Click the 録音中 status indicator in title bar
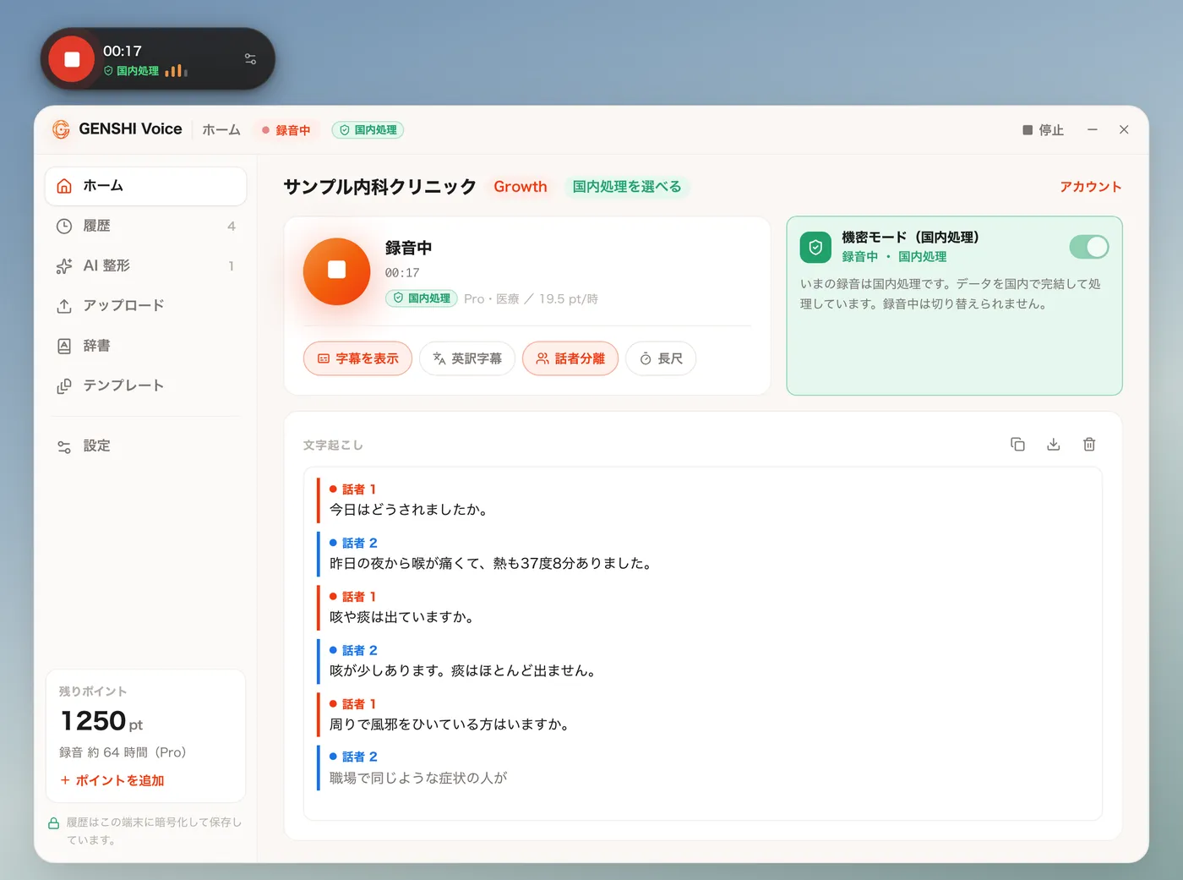The image size is (1183, 880). tap(286, 130)
